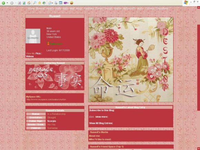
Task: Open Browse in MySpace navigation
Action: 40,9
